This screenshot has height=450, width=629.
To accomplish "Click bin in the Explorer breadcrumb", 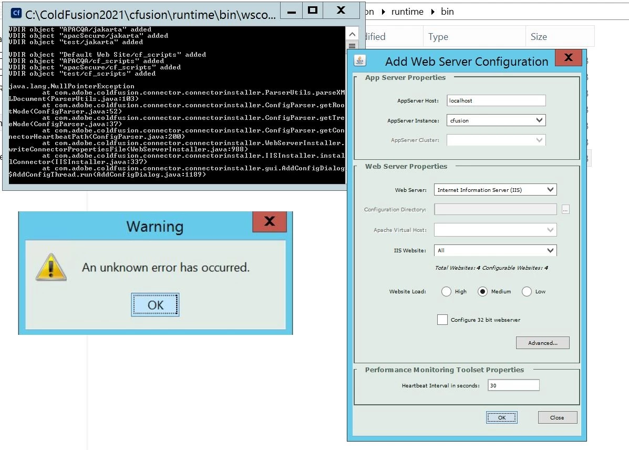I will click(447, 12).
